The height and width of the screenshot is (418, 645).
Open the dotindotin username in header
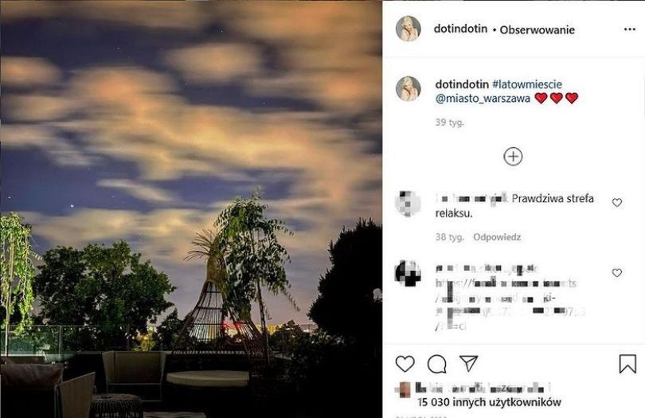(460, 29)
